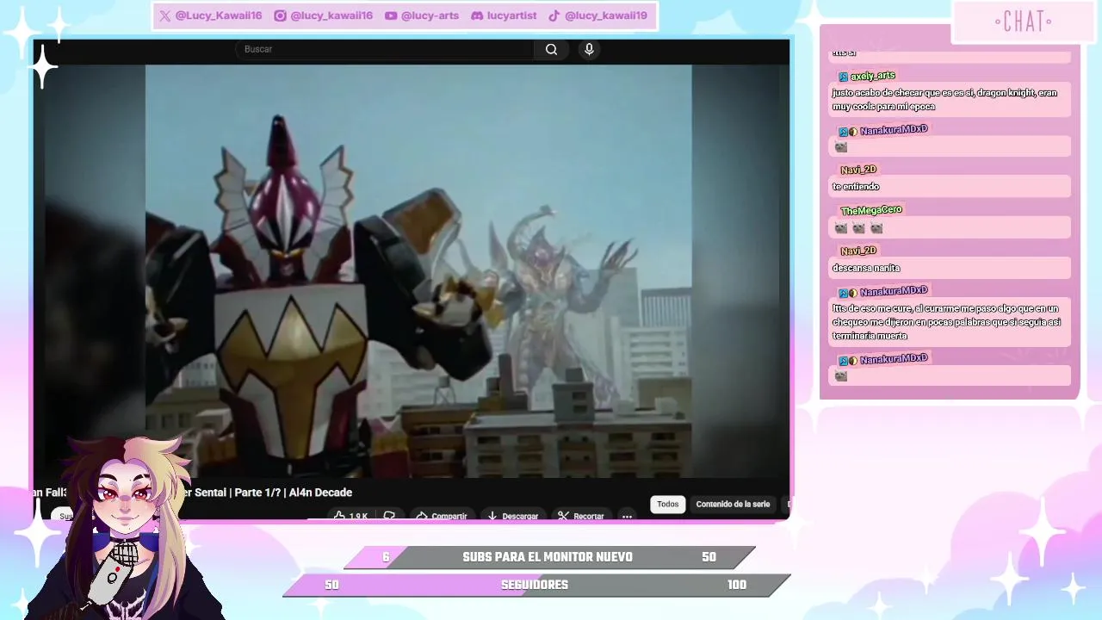Image resolution: width=1102 pixels, height=620 pixels.
Task: Focus the Buscar search field
Action: [385, 49]
